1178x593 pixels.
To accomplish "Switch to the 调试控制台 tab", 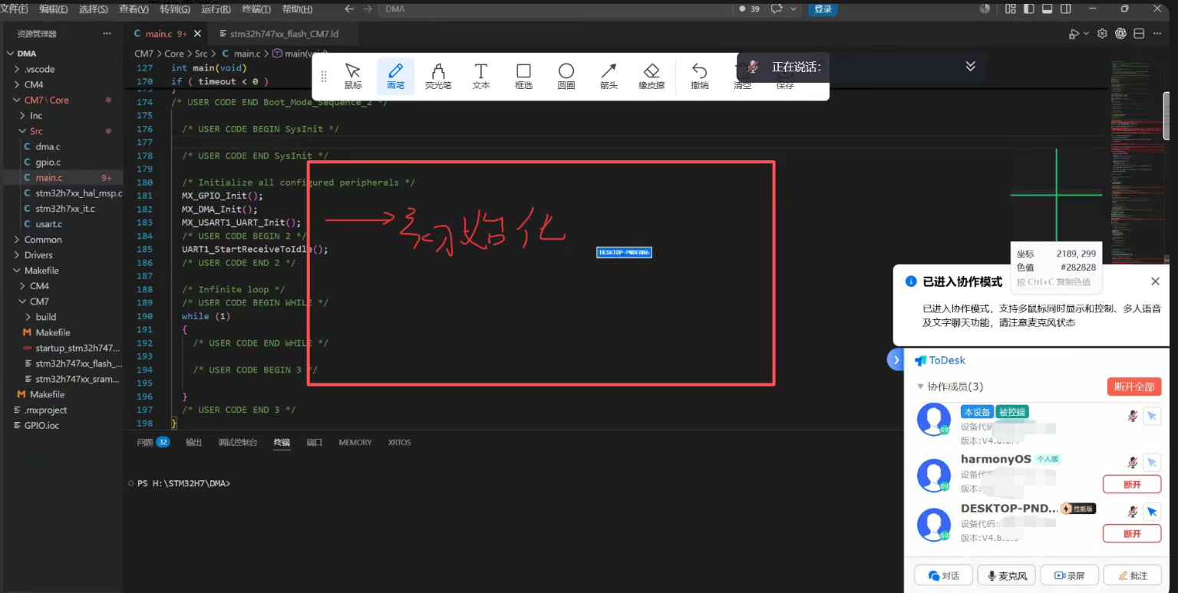I will pos(238,443).
